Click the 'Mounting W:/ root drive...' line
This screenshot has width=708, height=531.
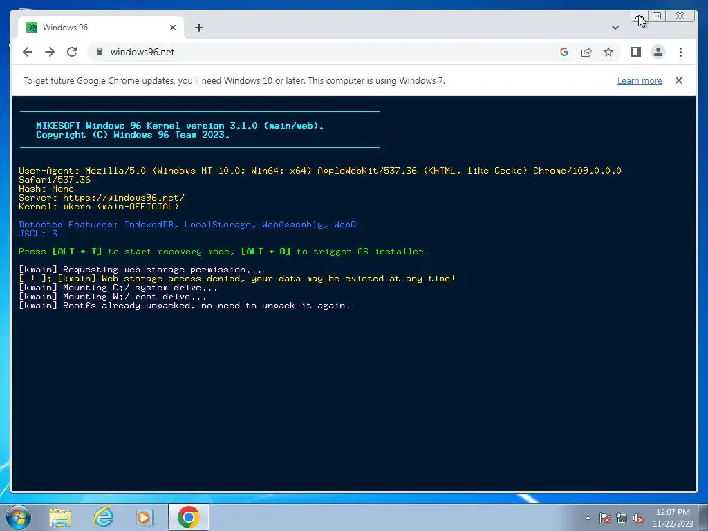pos(113,297)
